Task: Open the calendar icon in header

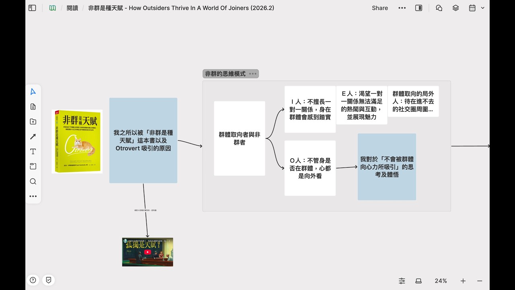Action: 472,8
